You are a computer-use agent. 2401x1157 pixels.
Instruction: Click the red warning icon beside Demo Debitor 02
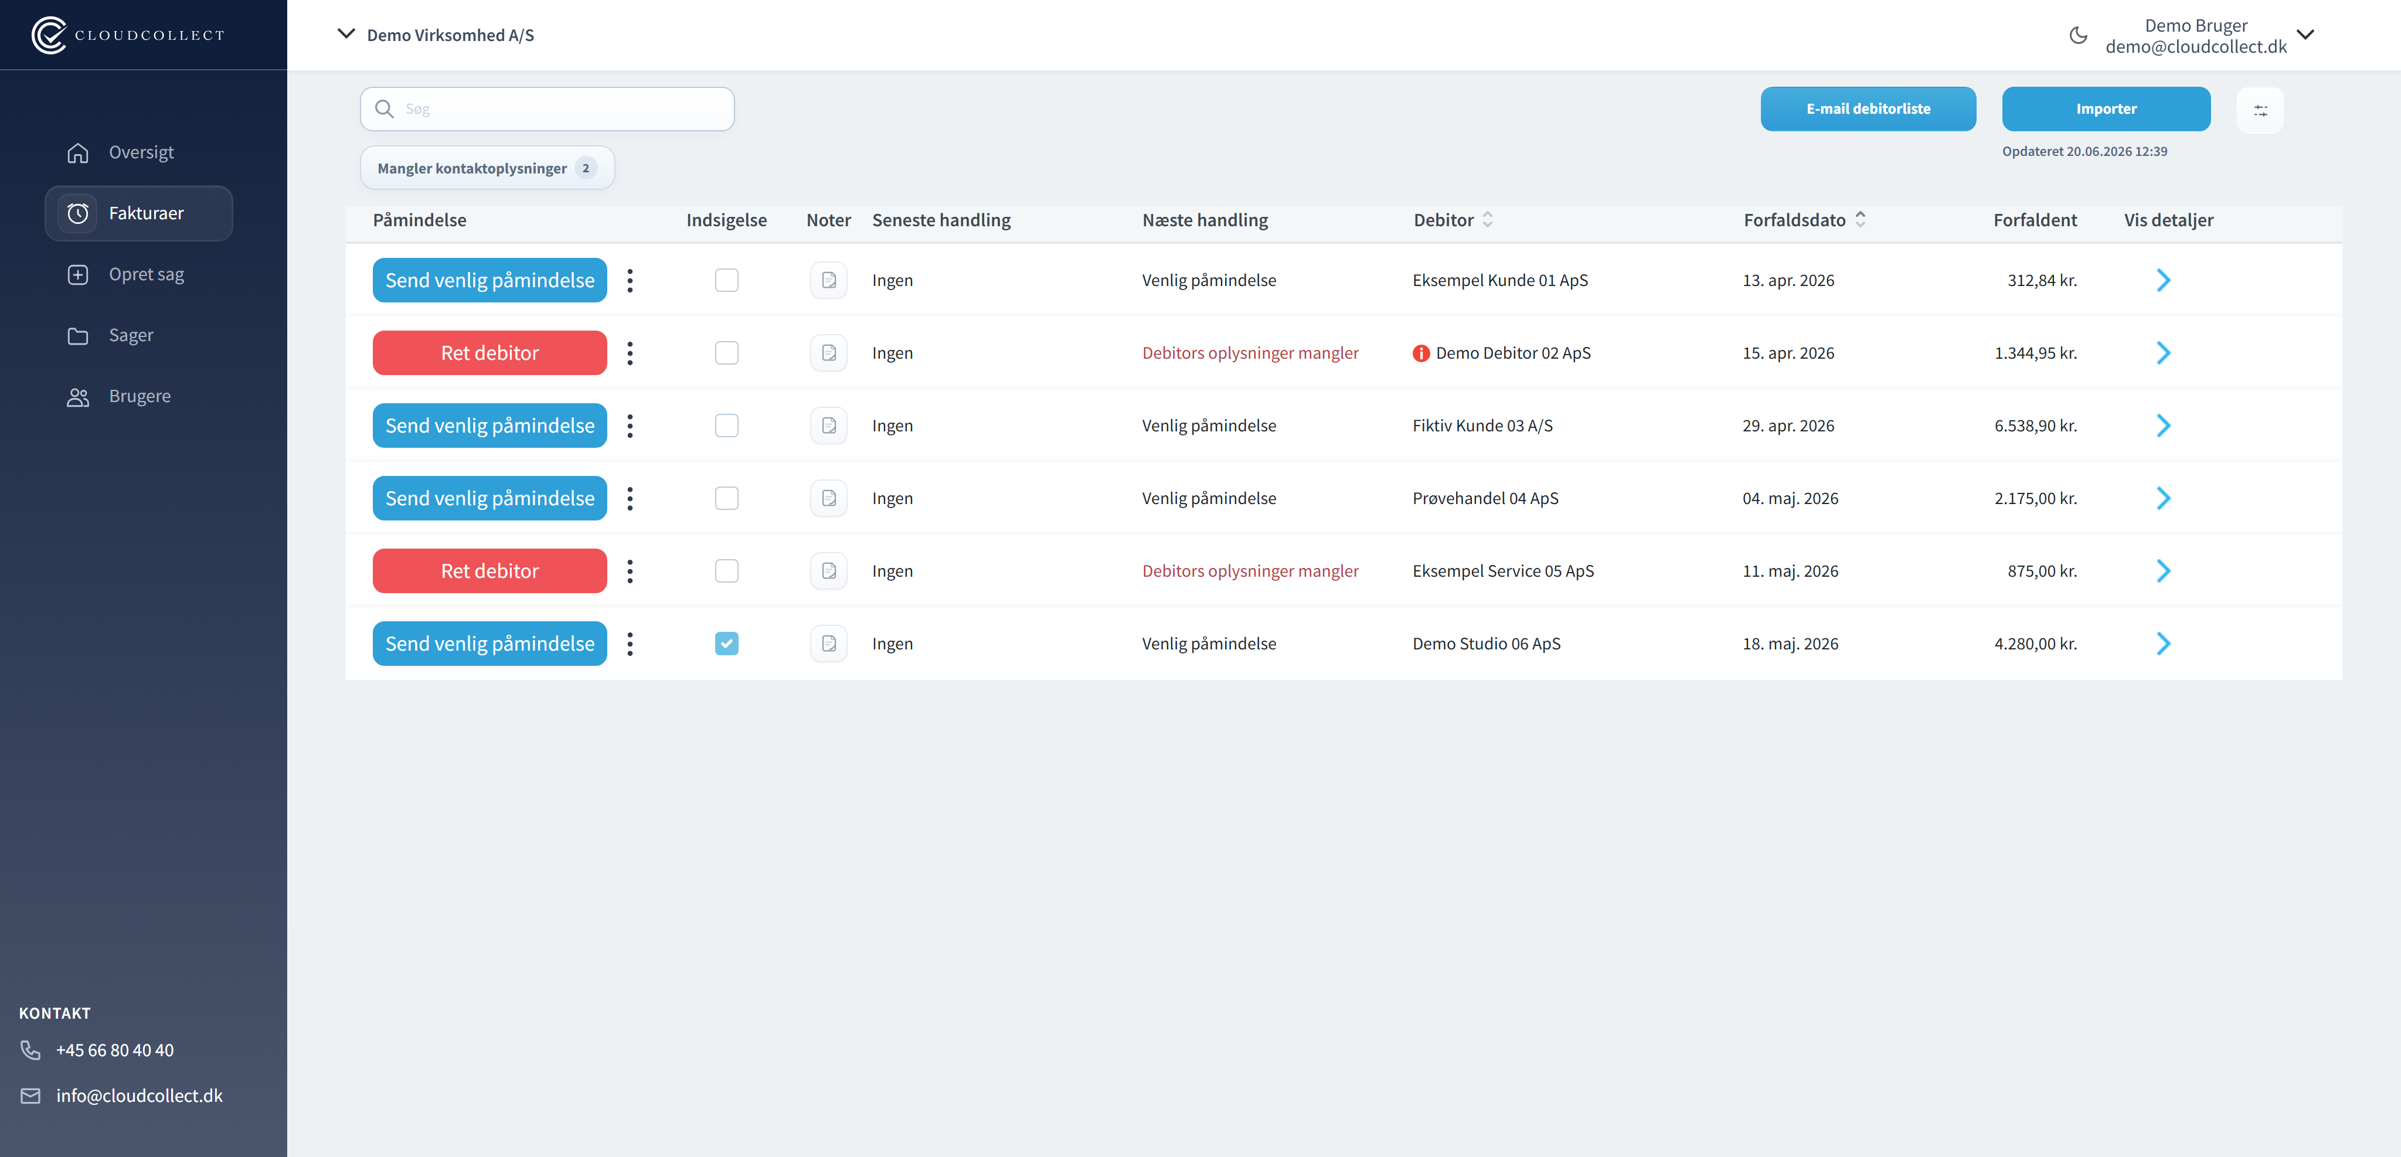pos(1420,353)
